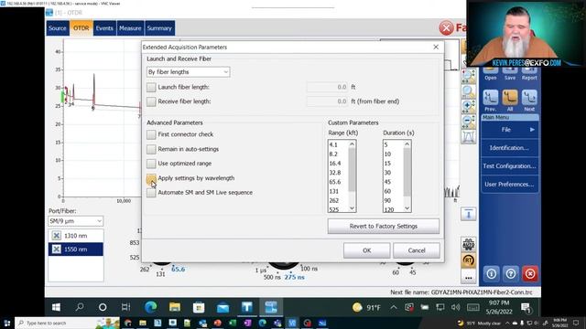586x329 pixels.
Task: Go to Next trace icon
Action: tap(529, 98)
